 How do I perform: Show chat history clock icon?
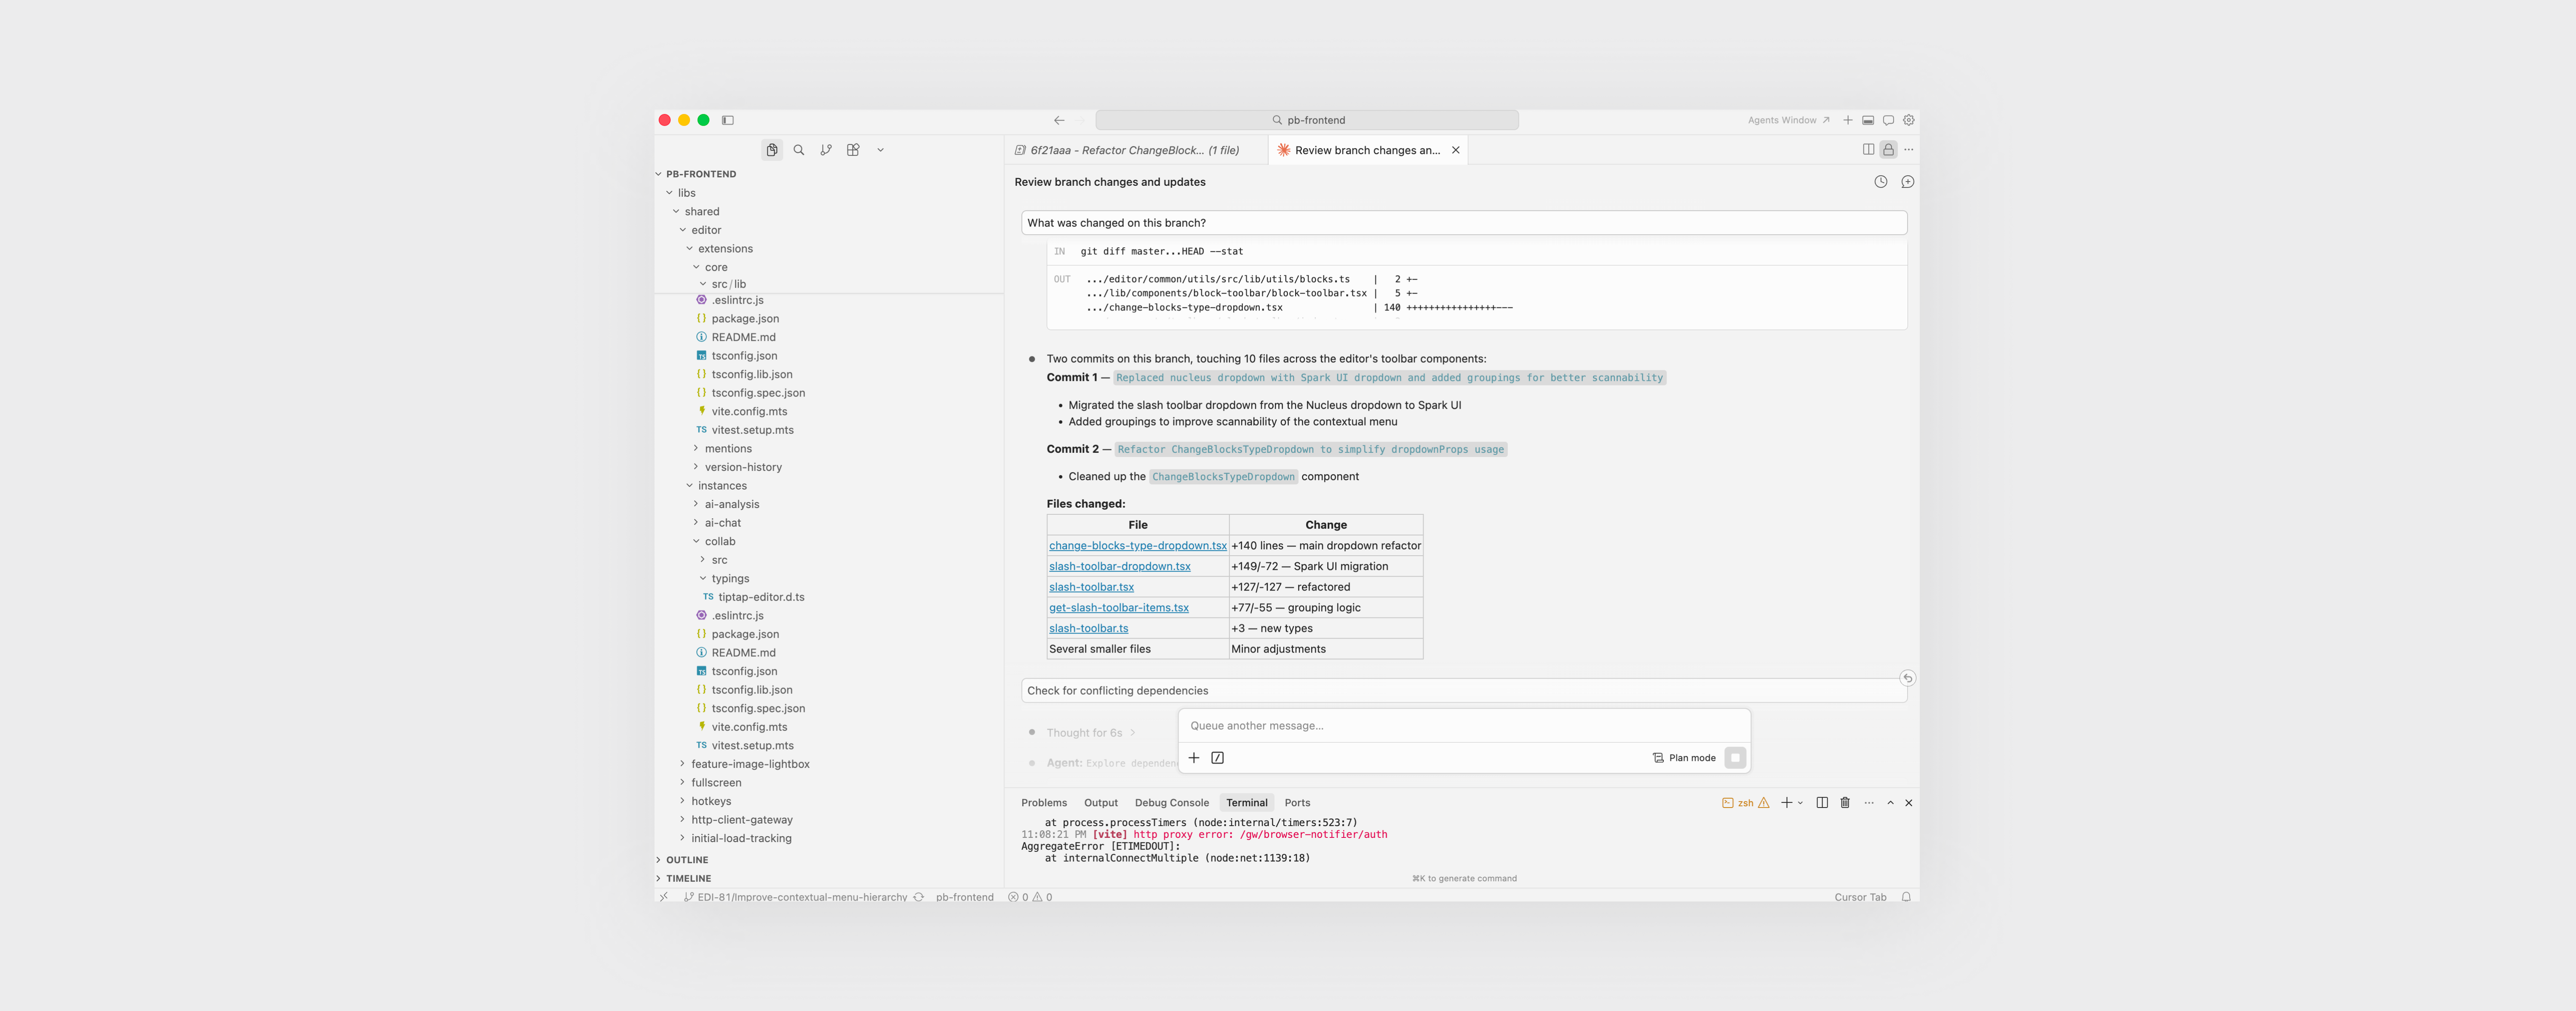click(1881, 182)
